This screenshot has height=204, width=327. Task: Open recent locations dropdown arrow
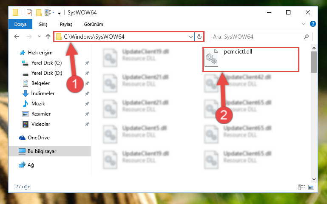pyautogui.click(x=39, y=37)
